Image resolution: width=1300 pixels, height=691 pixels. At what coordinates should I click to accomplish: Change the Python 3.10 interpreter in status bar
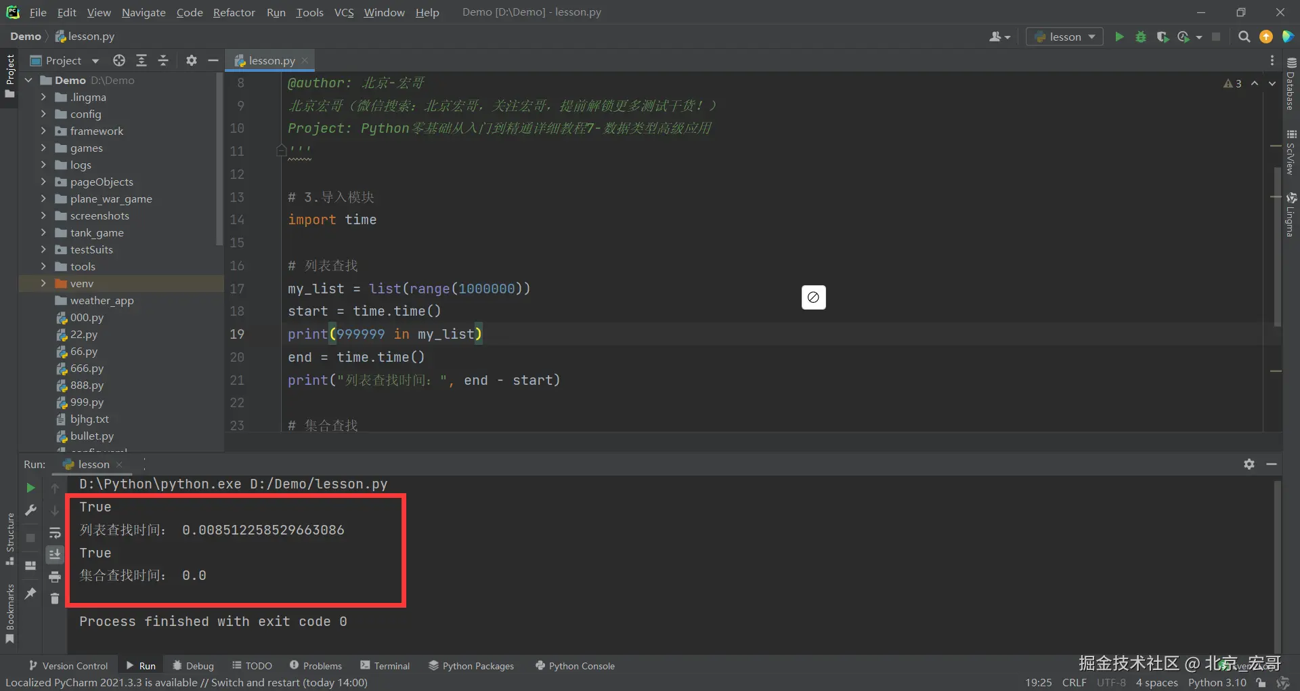1217,683
